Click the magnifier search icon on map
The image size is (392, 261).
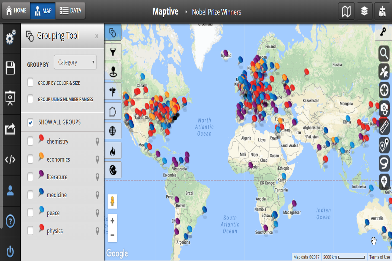tap(384, 54)
